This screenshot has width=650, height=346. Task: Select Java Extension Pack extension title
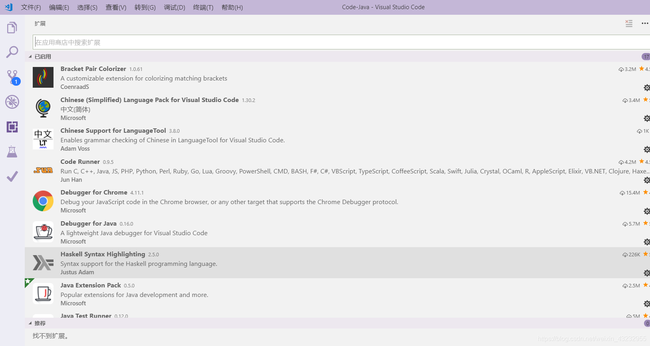pyautogui.click(x=91, y=285)
